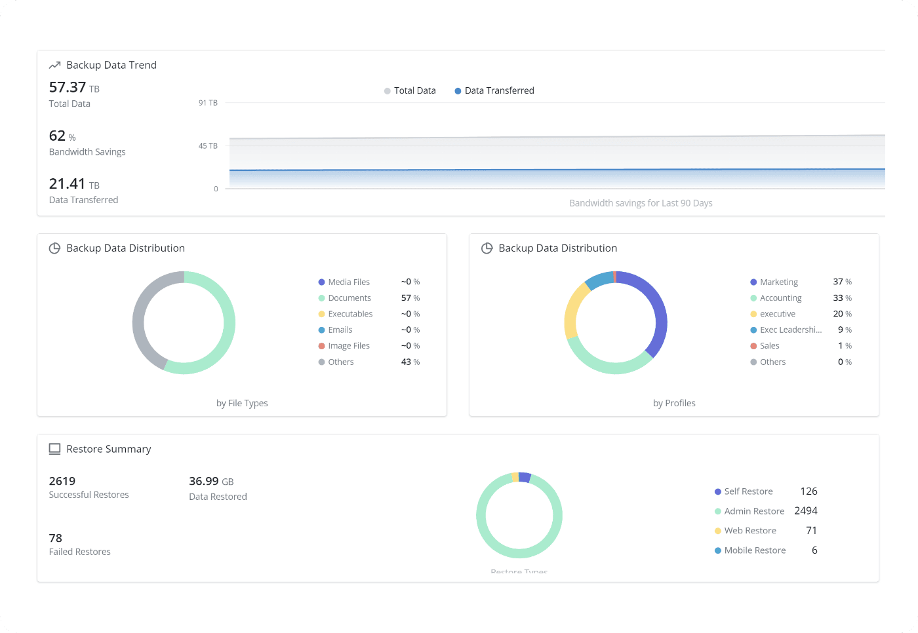Toggle the Emails legend entry

342,330
